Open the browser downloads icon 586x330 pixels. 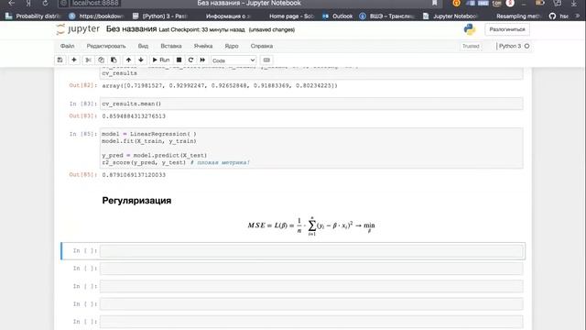(x=574, y=3)
